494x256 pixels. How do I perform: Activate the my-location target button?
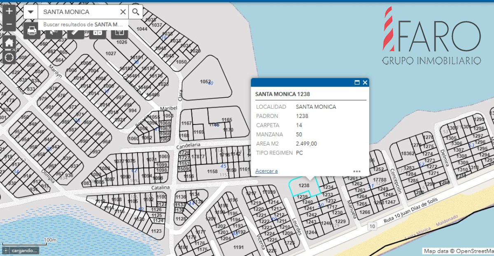click(x=9, y=57)
